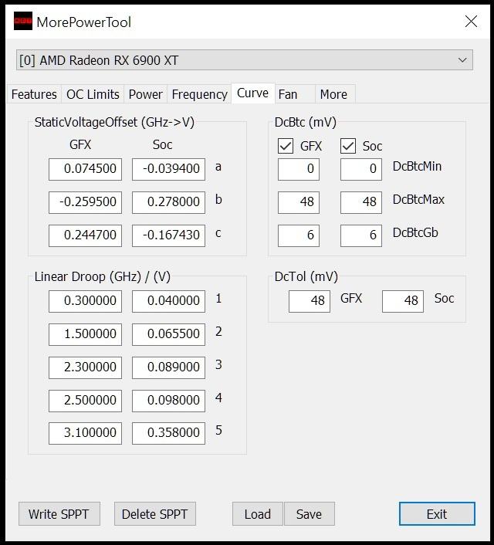
Task: Edit Linear Droop row 1 frequency 0.300000
Action: 85,301
